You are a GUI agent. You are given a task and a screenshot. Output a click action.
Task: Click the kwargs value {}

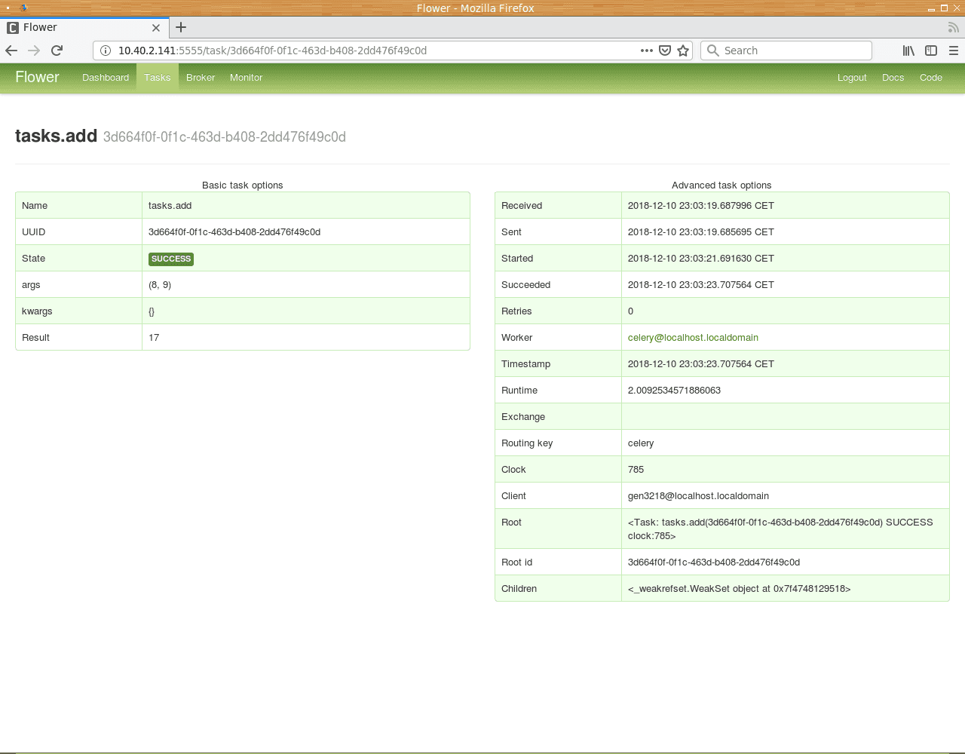point(152,311)
